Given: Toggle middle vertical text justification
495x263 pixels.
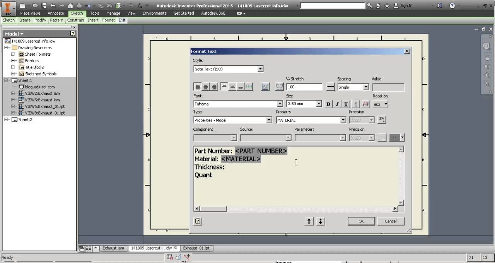Looking at the screenshot, I should click(232, 87).
